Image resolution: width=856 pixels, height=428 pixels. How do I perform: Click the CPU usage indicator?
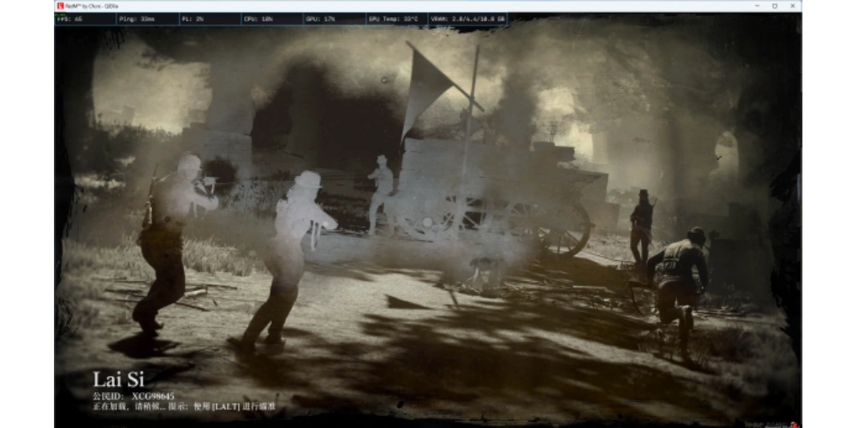pos(259,18)
